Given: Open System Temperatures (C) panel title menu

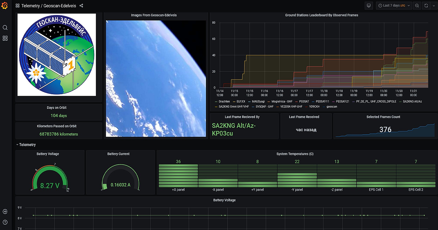Looking at the screenshot, I should pyautogui.click(x=295, y=154).
